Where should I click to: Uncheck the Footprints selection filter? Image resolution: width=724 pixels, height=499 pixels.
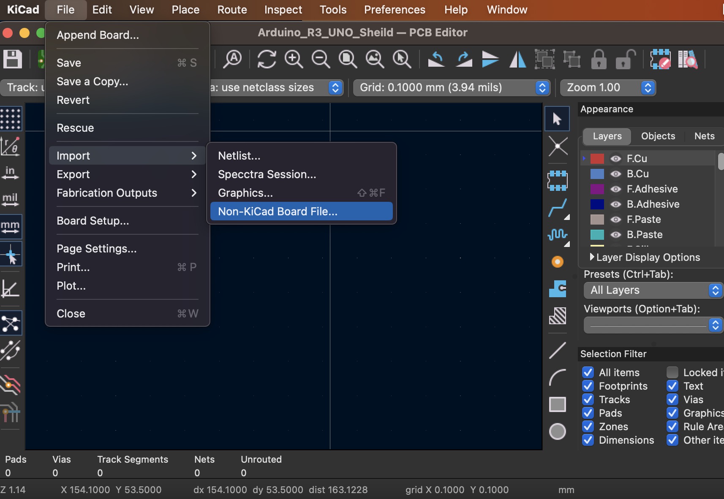[588, 386]
